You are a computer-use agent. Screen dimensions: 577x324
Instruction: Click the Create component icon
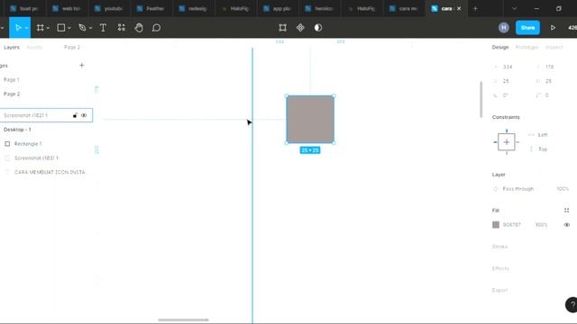[x=300, y=28]
